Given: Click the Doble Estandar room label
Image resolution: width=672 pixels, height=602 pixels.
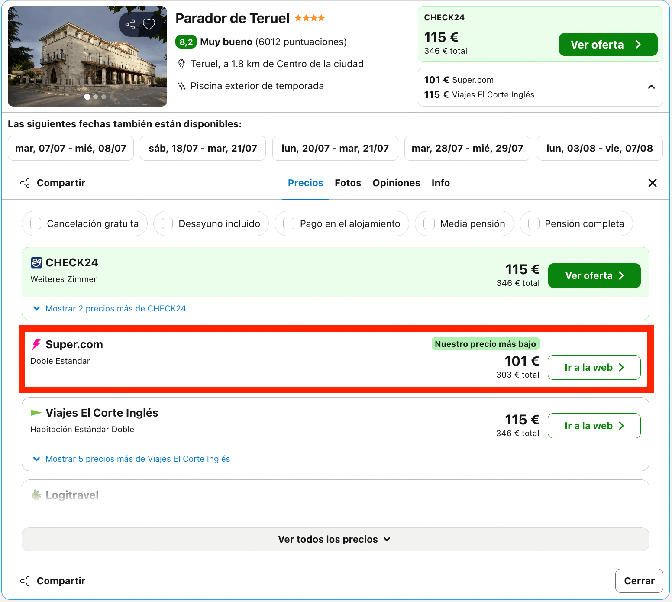Looking at the screenshot, I should tap(60, 361).
